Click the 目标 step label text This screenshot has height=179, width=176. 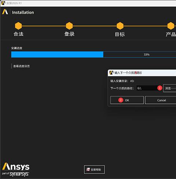pyautogui.click(x=120, y=34)
